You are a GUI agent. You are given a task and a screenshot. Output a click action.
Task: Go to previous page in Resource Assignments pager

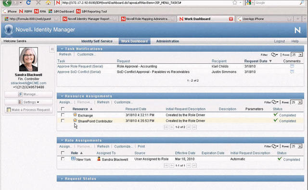(x=172, y=127)
